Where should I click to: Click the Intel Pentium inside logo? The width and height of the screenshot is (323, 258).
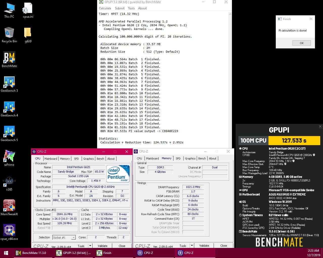coord(118,174)
